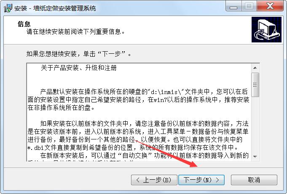Click the paragraph starting 如果安装在以前版本

138,136
